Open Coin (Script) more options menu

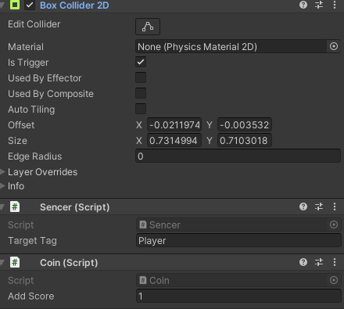(335, 262)
